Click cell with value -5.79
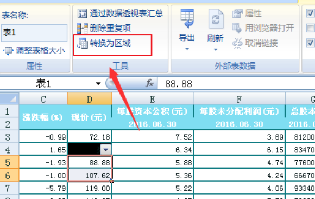The height and width of the screenshot is (199, 315). [43, 188]
